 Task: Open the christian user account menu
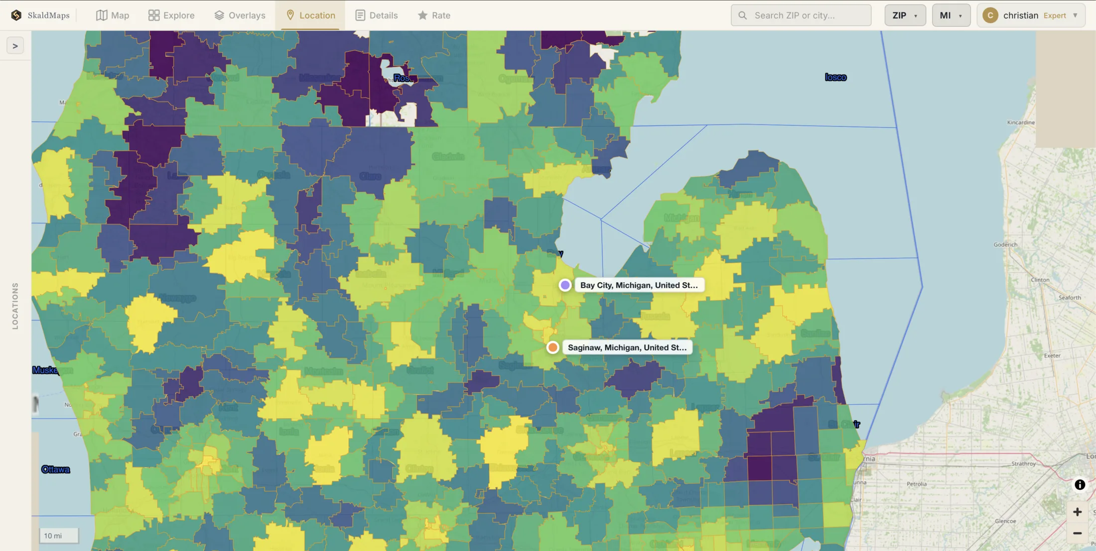pos(1031,15)
